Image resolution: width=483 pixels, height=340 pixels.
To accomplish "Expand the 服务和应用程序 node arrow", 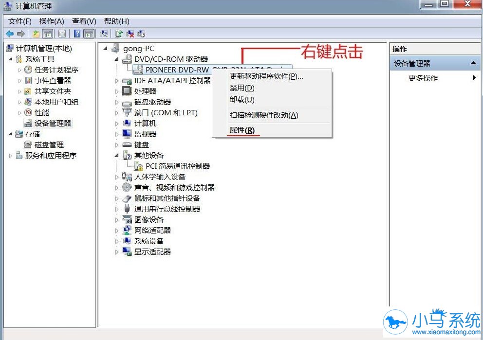I will [11, 156].
